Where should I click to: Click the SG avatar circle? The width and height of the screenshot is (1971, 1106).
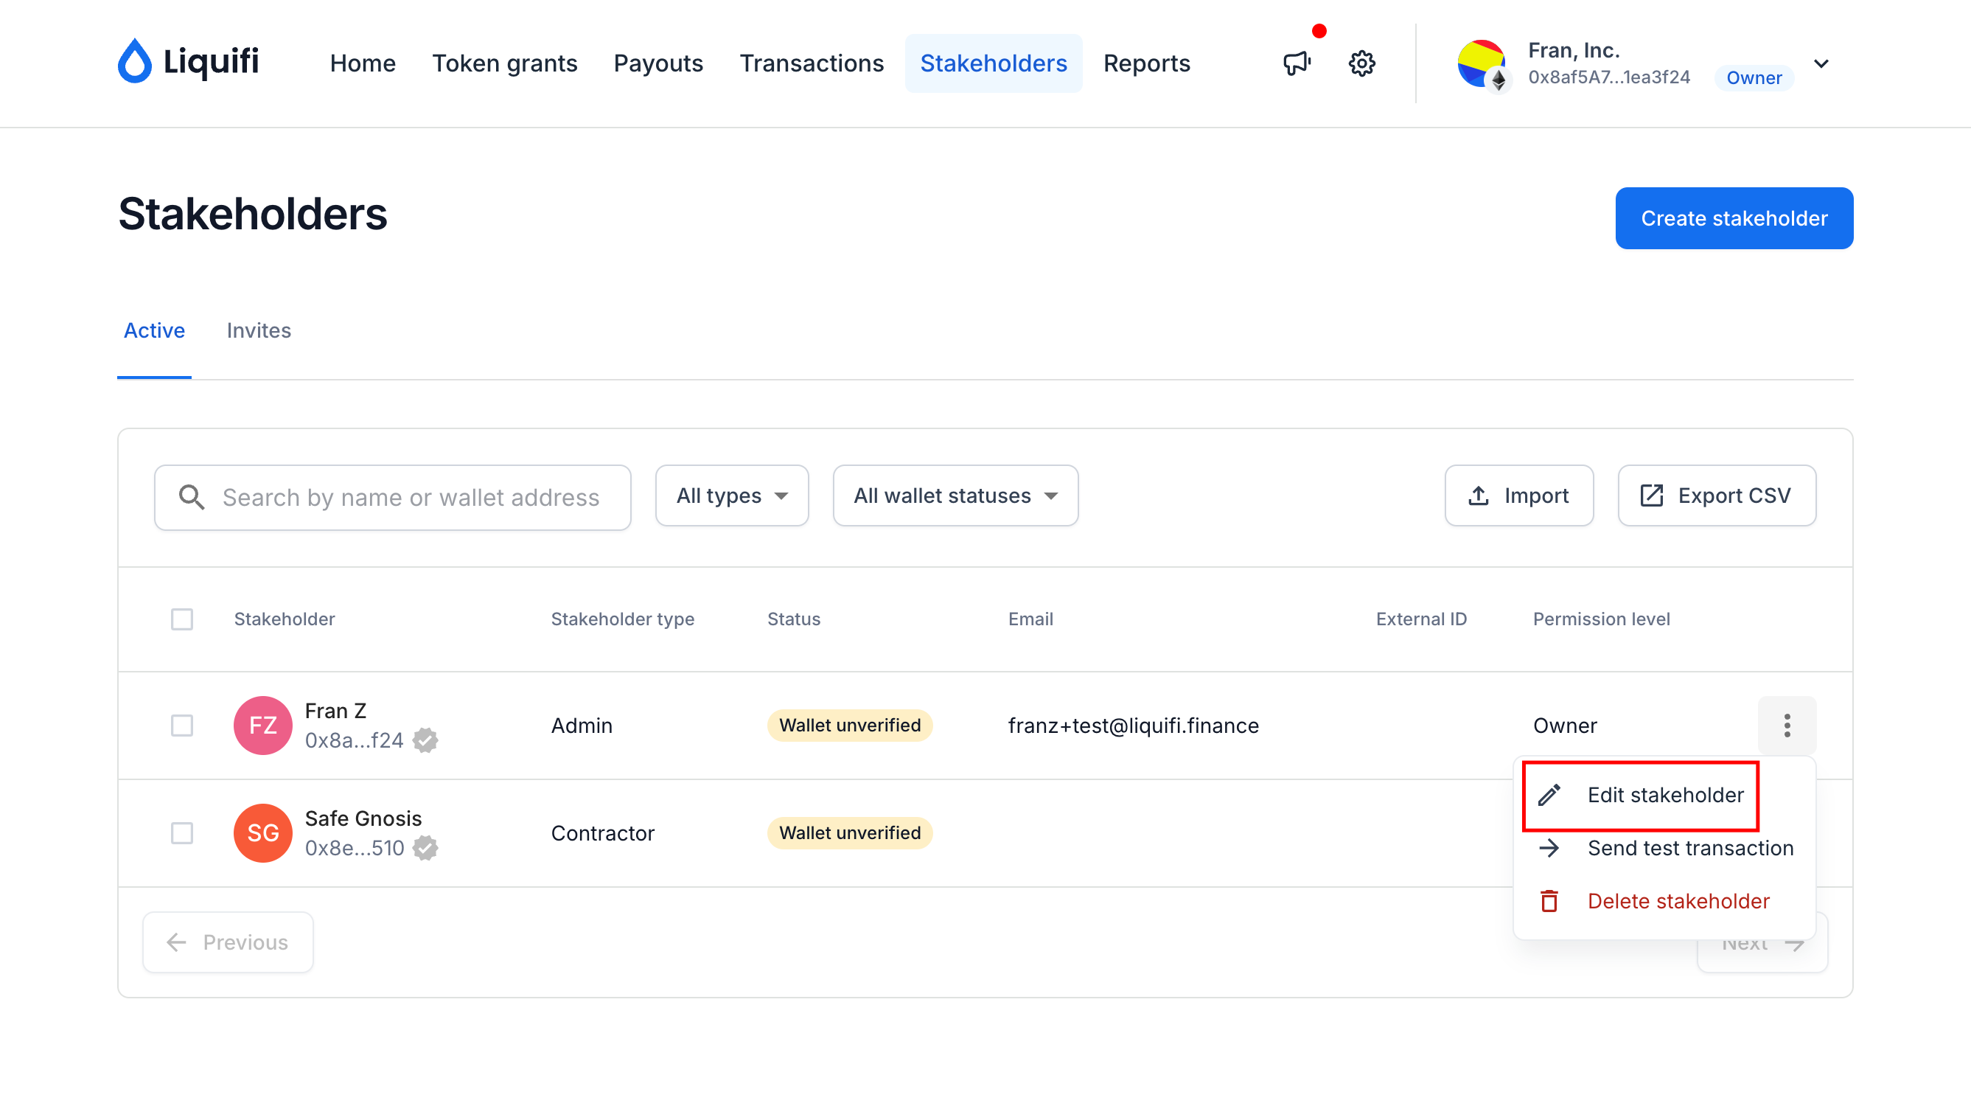click(x=262, y=832)
